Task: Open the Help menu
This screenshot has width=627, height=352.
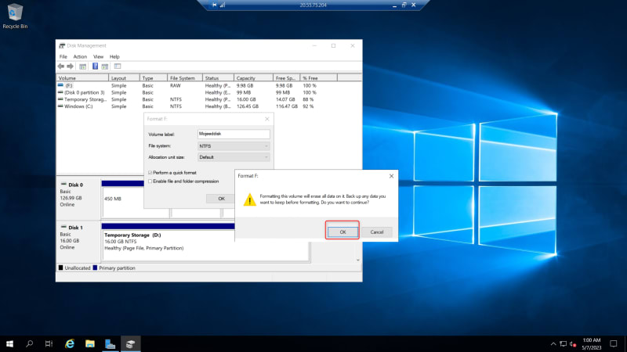Action: pyautogui.click(x=114, y=56)
